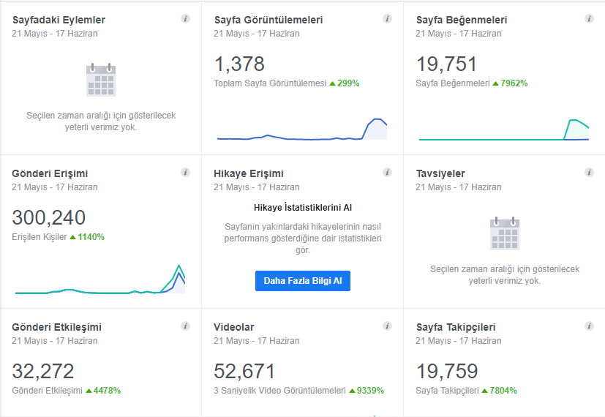
Task: Click the page likes line chart
Action: [504, 130]
